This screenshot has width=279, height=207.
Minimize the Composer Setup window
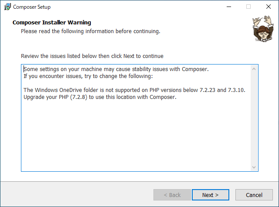point(228,7)
